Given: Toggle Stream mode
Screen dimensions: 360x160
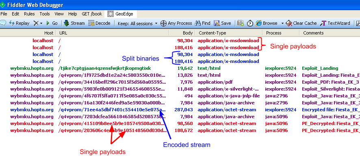Looking at the screenshot, I should [x=74, y=23].
